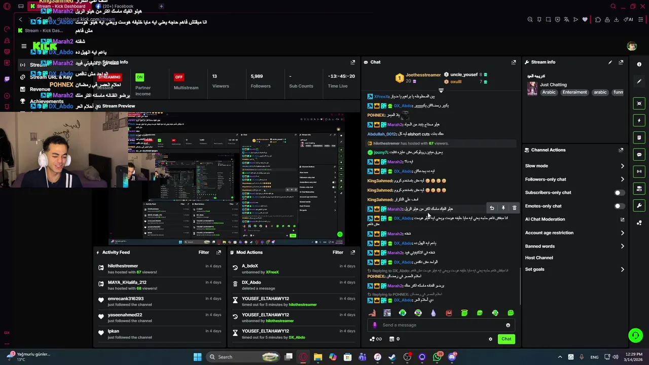649x365 pixels.
Task: Open Achievements in the sidebar
Action: (47, 101)
